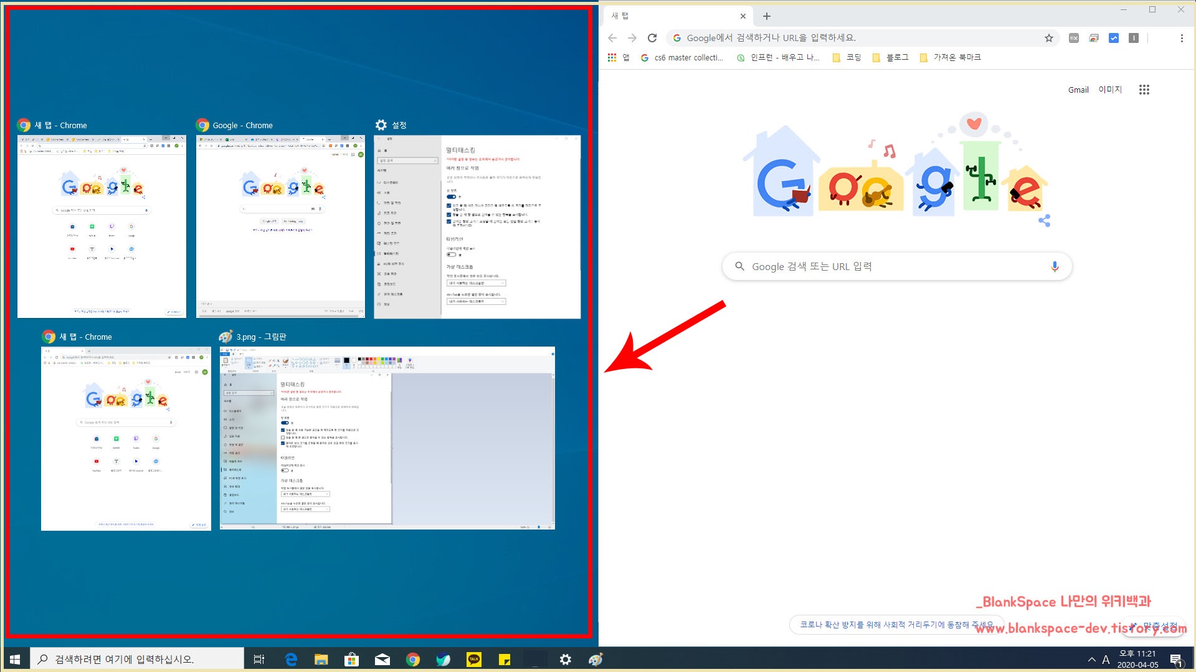The height and width of the screenshot is (672, 1196).
Task: Bookmark this page with star icon
Action: 1049,38
